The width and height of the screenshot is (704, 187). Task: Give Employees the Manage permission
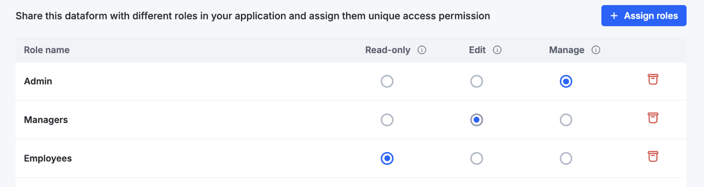(566, 158)
